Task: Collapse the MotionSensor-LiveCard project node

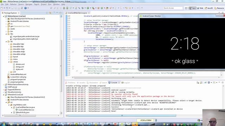Action: pos(4,16)
